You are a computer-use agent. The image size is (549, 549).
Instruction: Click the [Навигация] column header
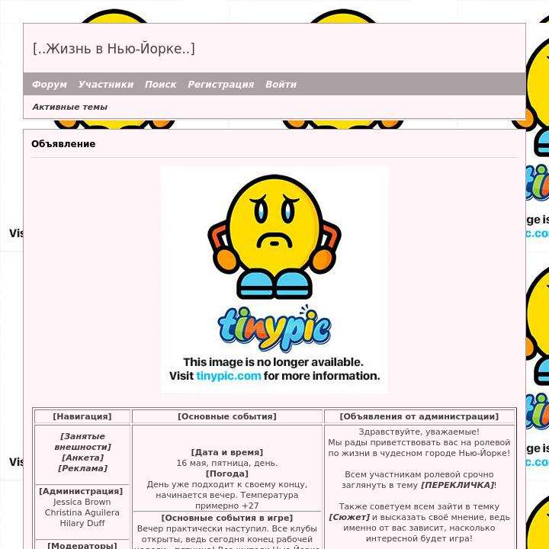[82, 416]
